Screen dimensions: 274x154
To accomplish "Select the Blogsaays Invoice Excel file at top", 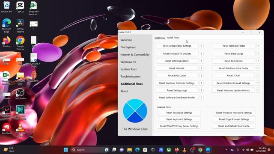I will pos(33,9).
